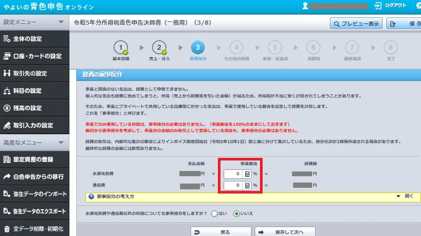
Task: Click the ログアウト link
Action: pos(396,5)
